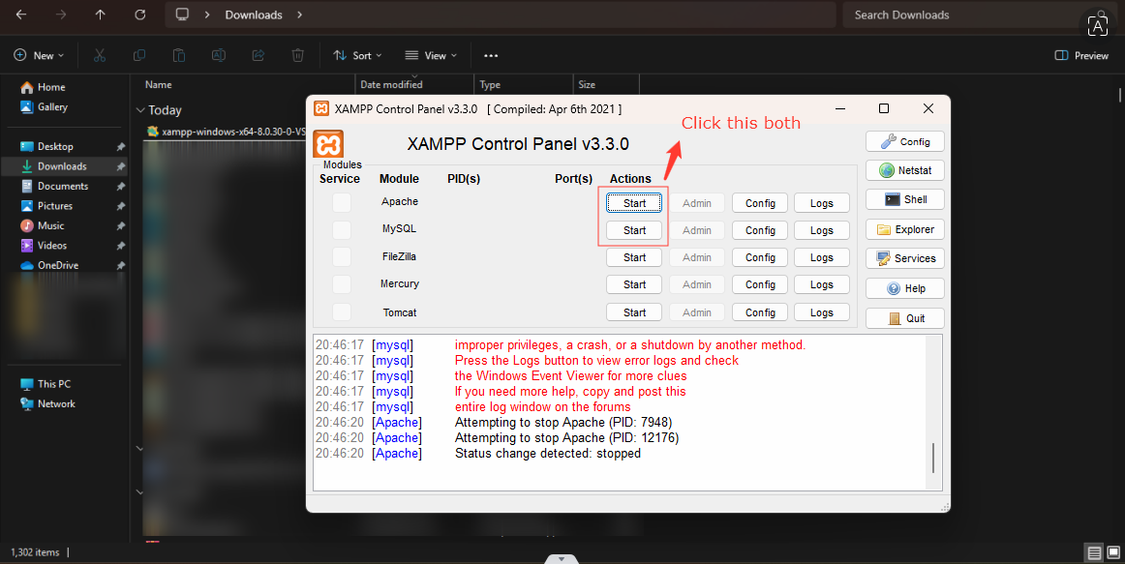
Task: Click Rename icon in Explorer toolbar
Action: coord(219,55)
